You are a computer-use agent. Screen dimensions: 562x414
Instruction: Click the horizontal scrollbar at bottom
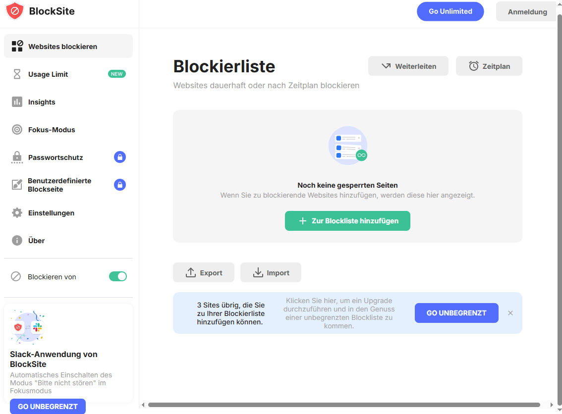pyautogui.click(x=343, y=405)
